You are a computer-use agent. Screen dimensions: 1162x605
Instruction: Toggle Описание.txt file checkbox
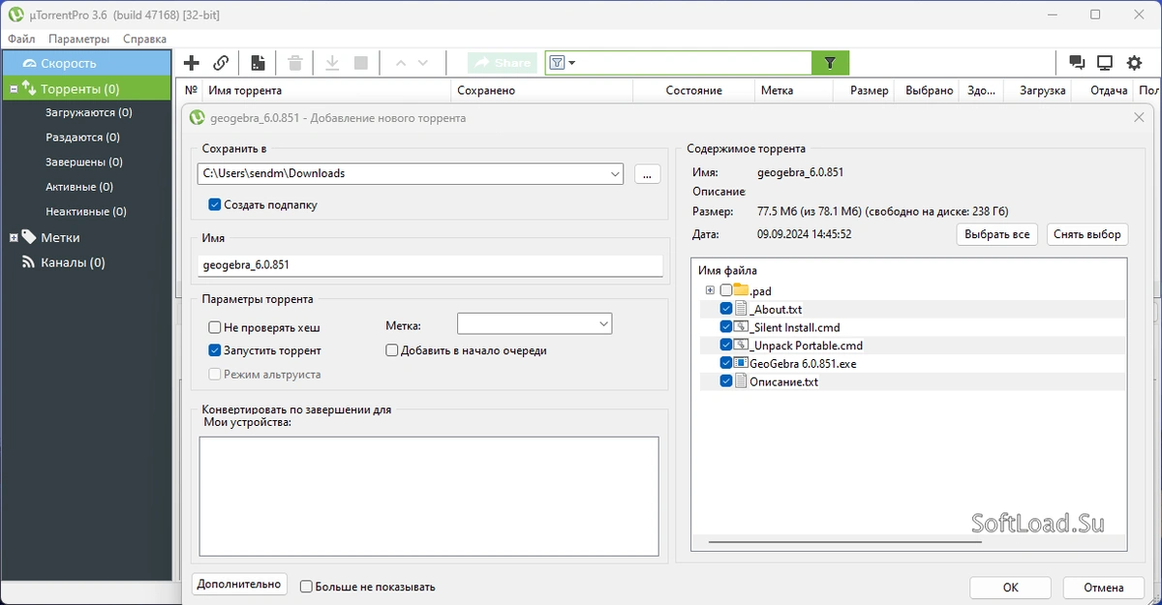[x=726, y=381]
